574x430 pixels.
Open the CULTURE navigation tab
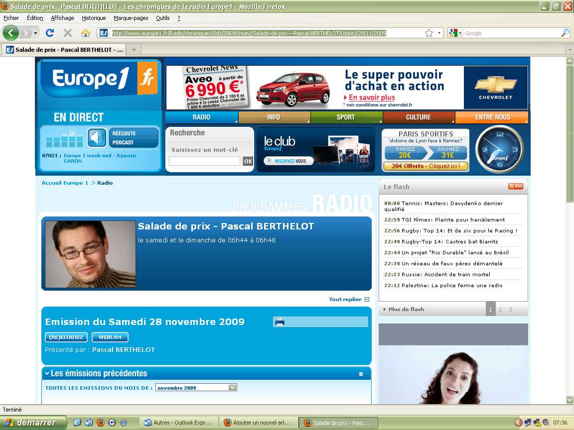click(419, 117)
